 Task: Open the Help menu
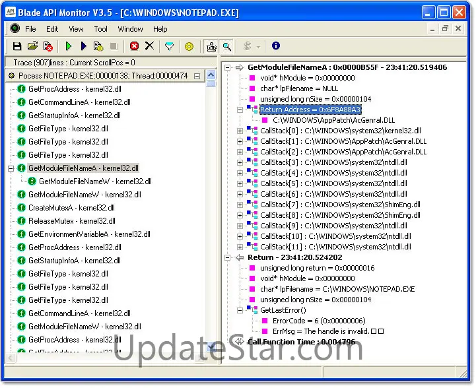click(160, 29)
